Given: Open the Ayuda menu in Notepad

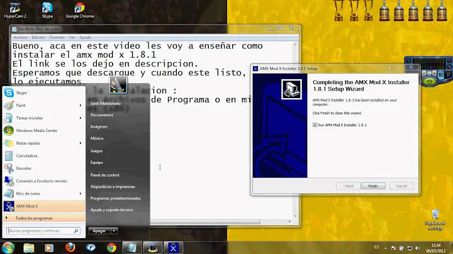Looking at the screenshot, I should tap(85, 37).
